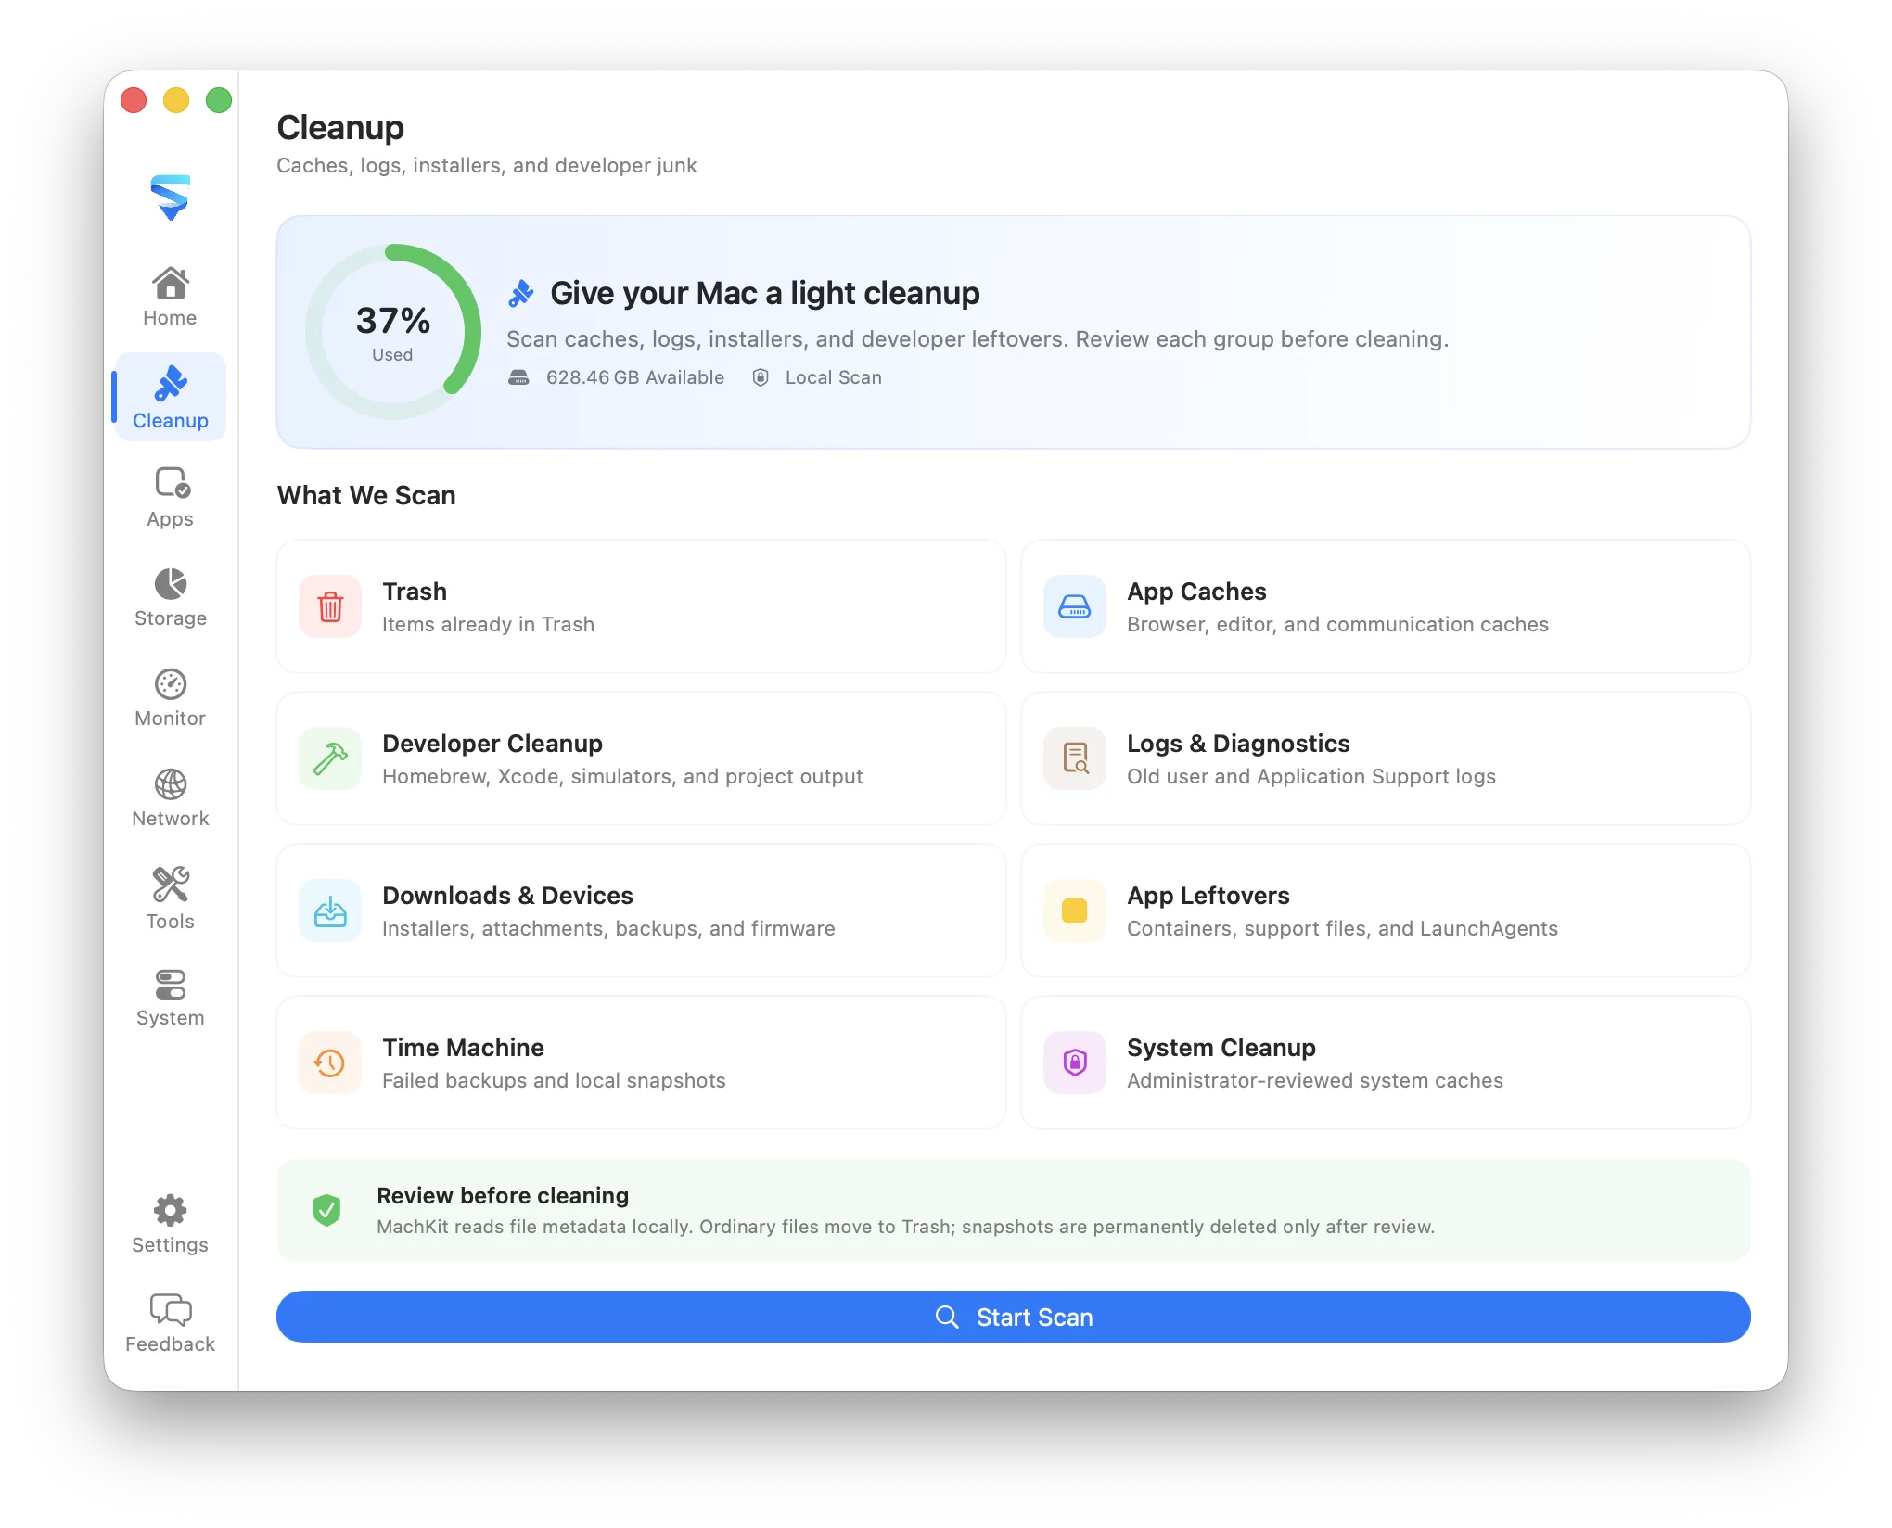1892x1528 pixels.
Task: Click the Review before cleaning heading
Action: [x=503, y=1195]
